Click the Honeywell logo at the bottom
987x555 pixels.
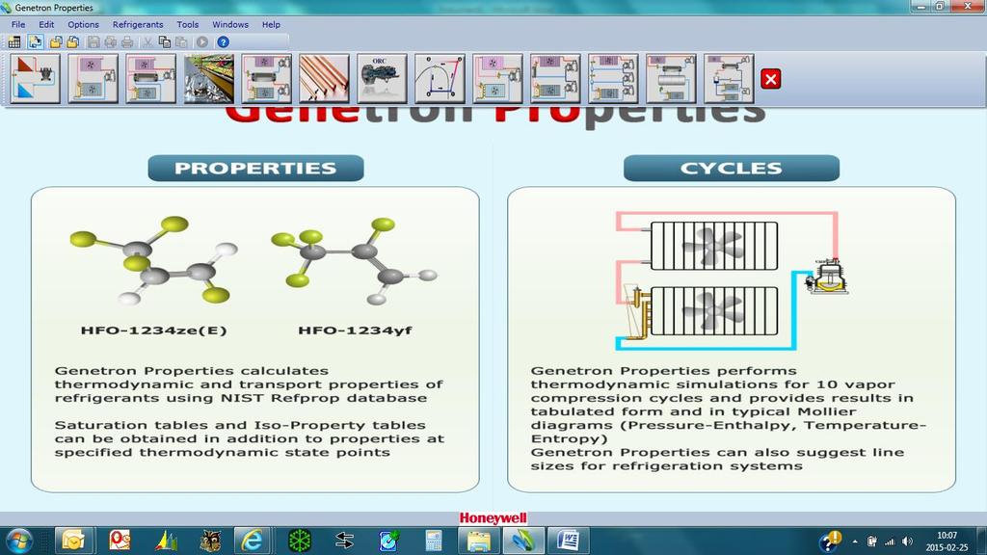493,517
